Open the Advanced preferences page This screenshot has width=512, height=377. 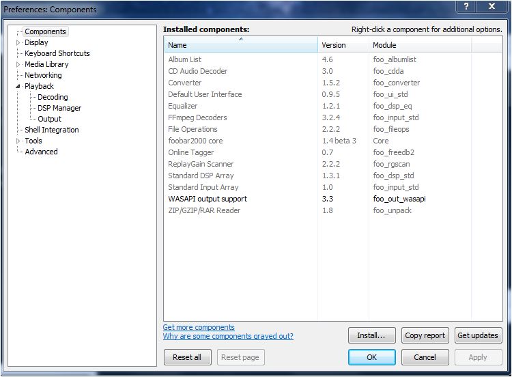[x=41, y=152]
